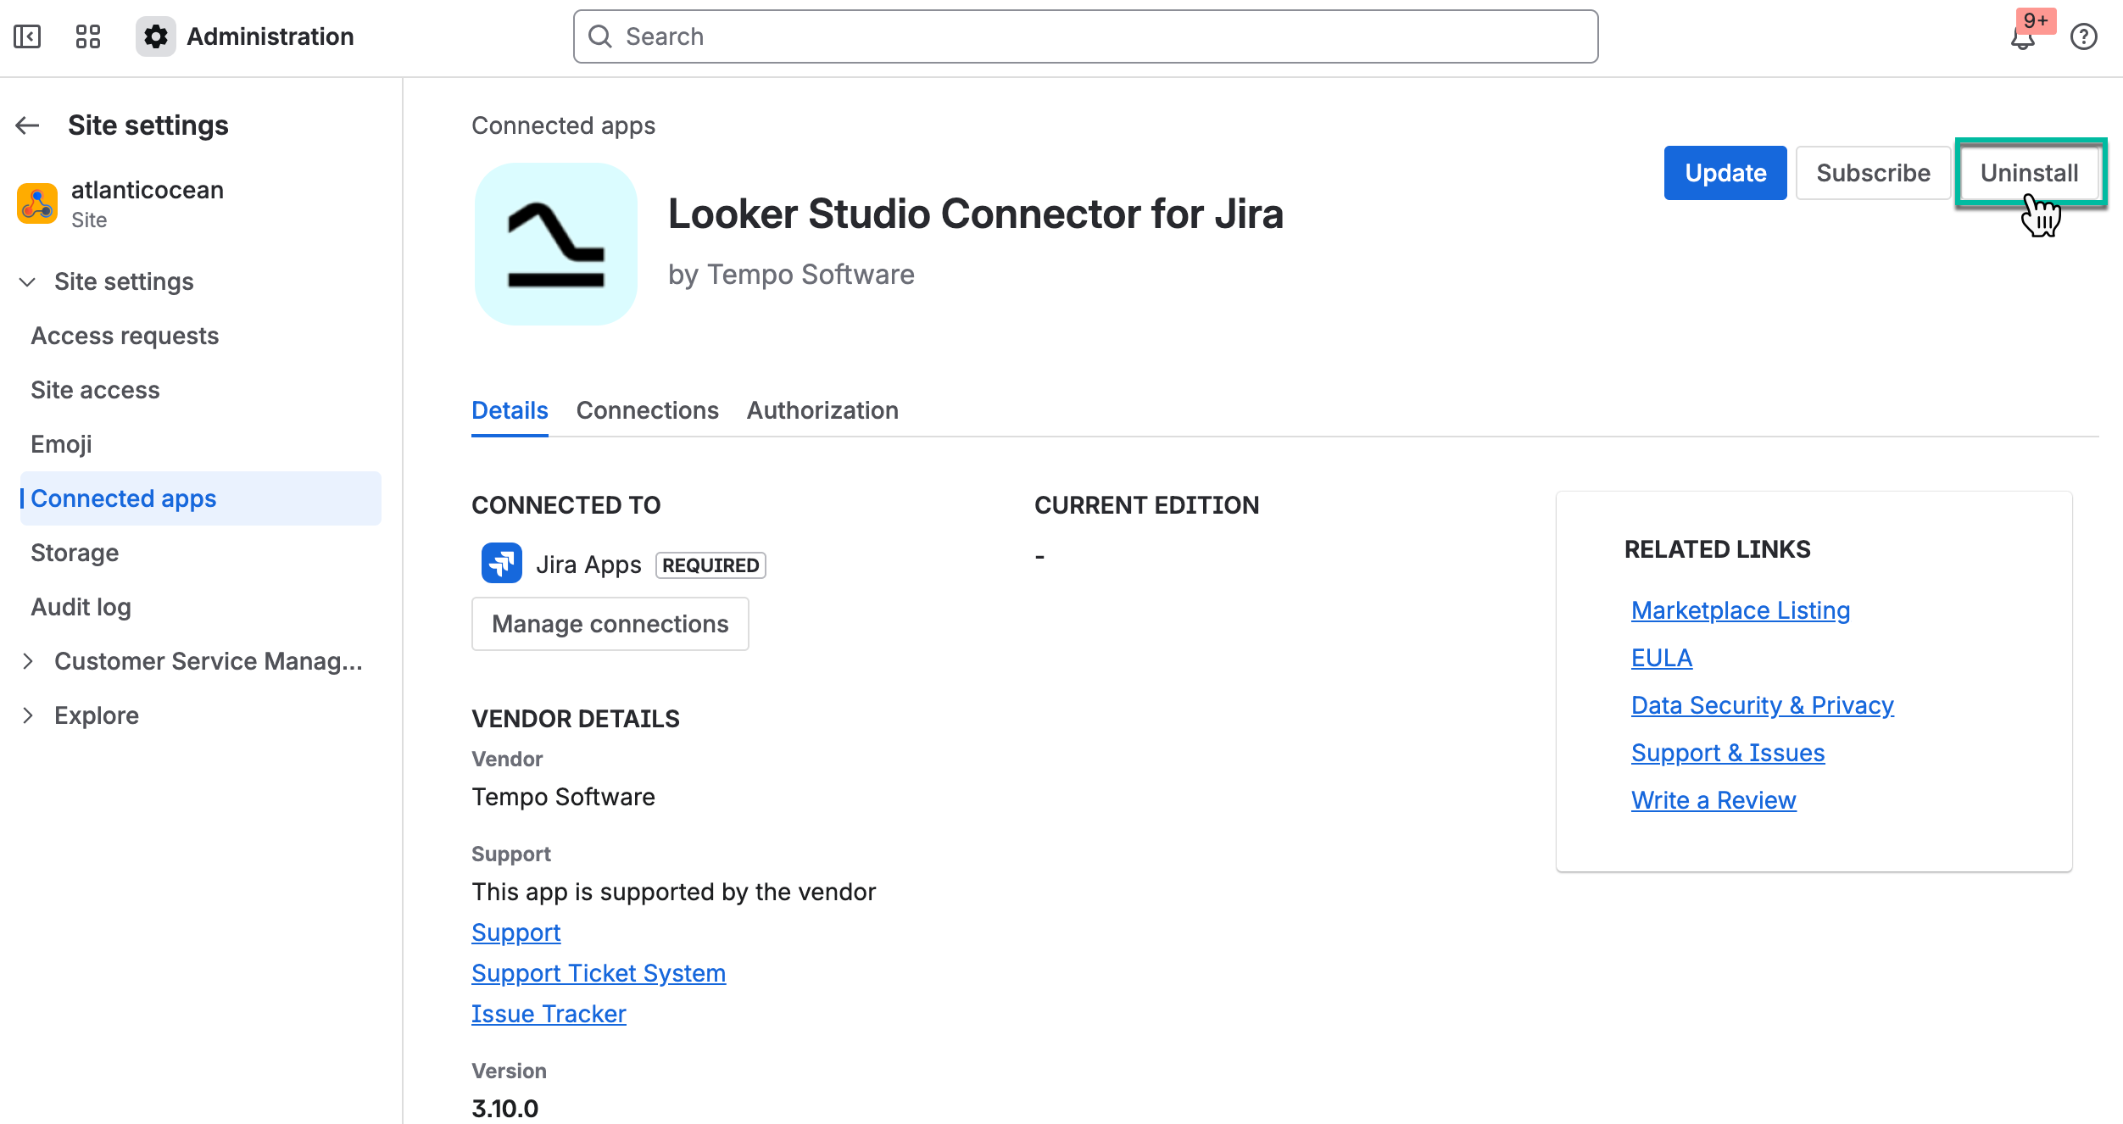Viewport: 2123px width, 1124px height.
Task: Collapse the Site settings section
Action: coord(26,281)
